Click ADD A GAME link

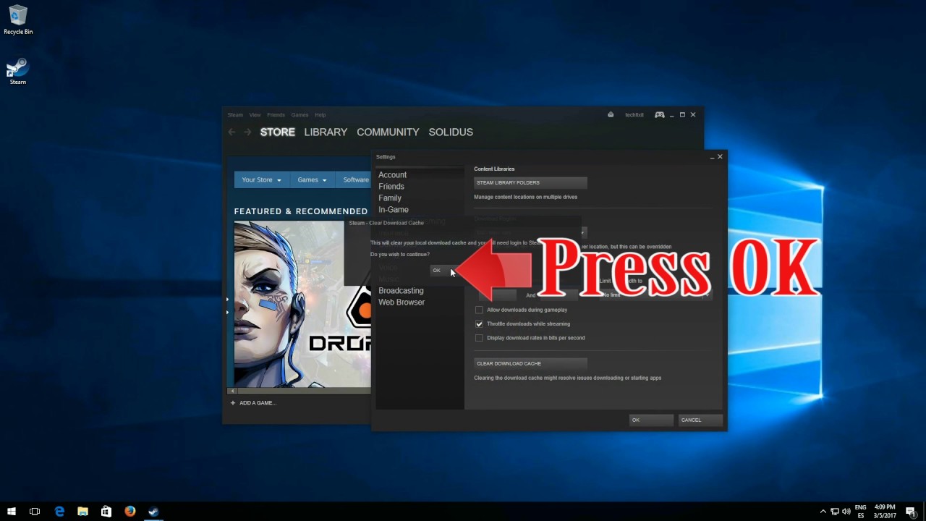pos(258,403)
